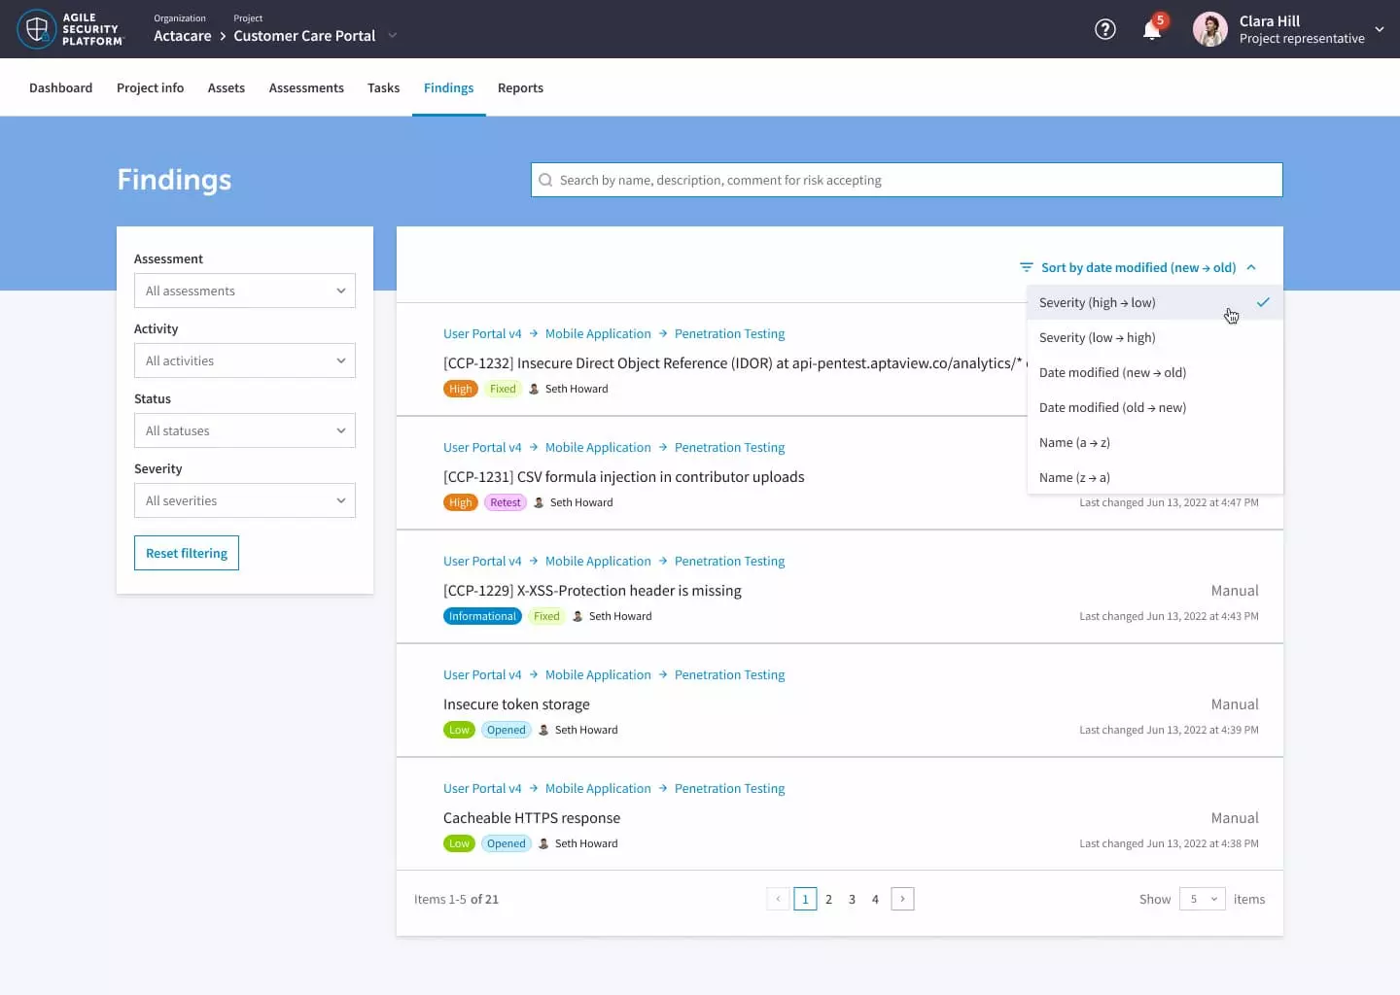Go to page 4 of findings

pyautogui.click(x=875, y=899)
